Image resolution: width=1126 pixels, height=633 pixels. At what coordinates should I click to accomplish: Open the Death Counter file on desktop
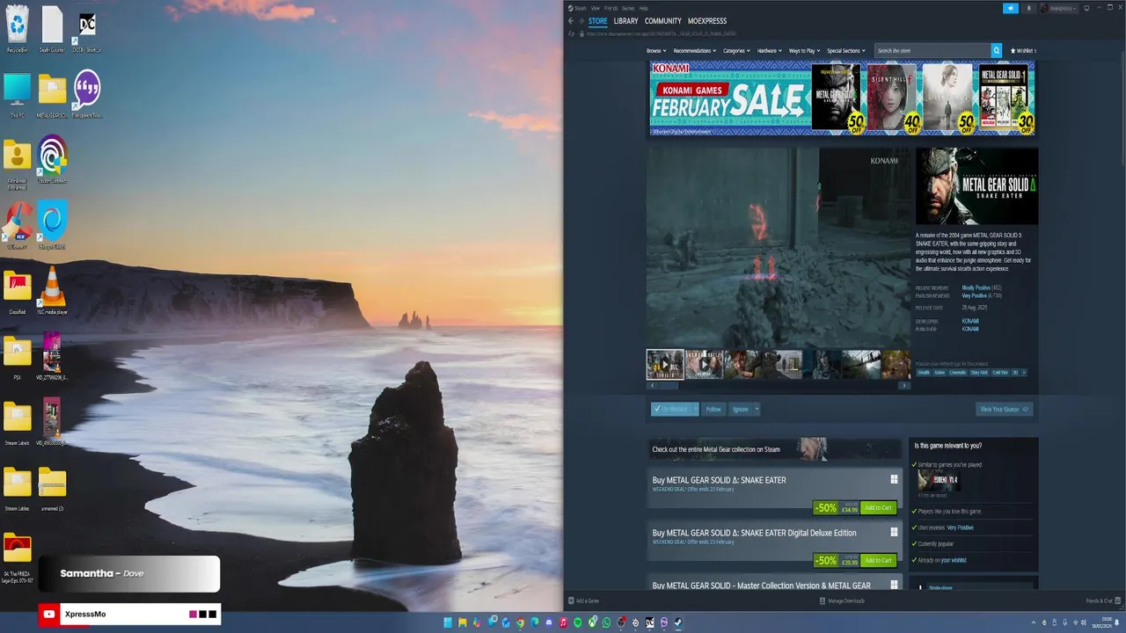click(52, 29)
